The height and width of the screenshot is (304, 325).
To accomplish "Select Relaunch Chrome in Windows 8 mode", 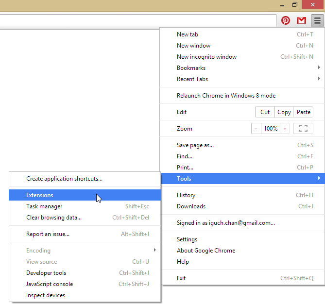I will [x=242, y=96].
